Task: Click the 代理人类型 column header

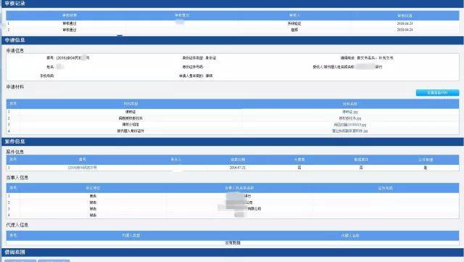Action: tap(130, 236)
